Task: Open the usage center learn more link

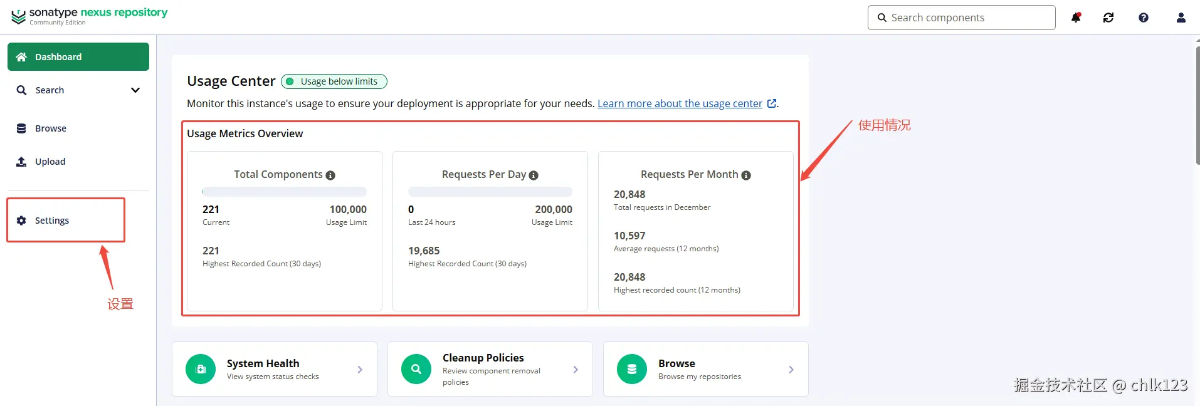Action: (680, 103)
